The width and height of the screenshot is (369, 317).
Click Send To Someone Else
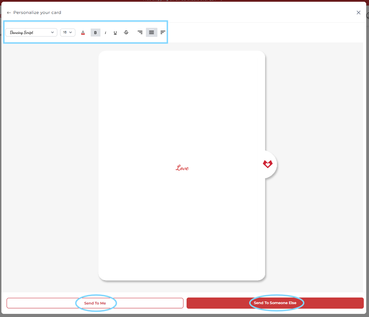point(275,303)
